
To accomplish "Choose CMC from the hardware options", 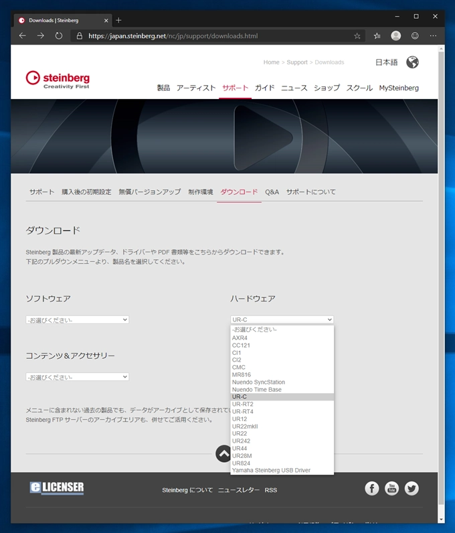I will pyautogui.click(x=282, y=368).
